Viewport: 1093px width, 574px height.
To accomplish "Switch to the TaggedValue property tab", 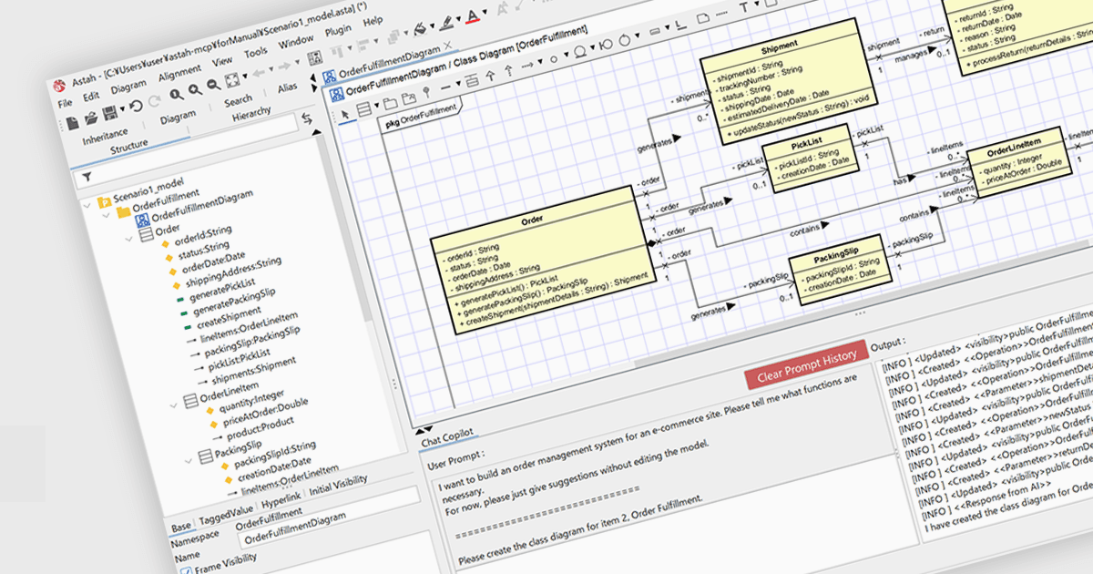I will (x=226, y=514).
